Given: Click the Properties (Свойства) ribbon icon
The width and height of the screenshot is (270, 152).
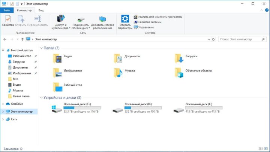Looking at the screenshot, I should pyautogui.click(x=7, y=20).
